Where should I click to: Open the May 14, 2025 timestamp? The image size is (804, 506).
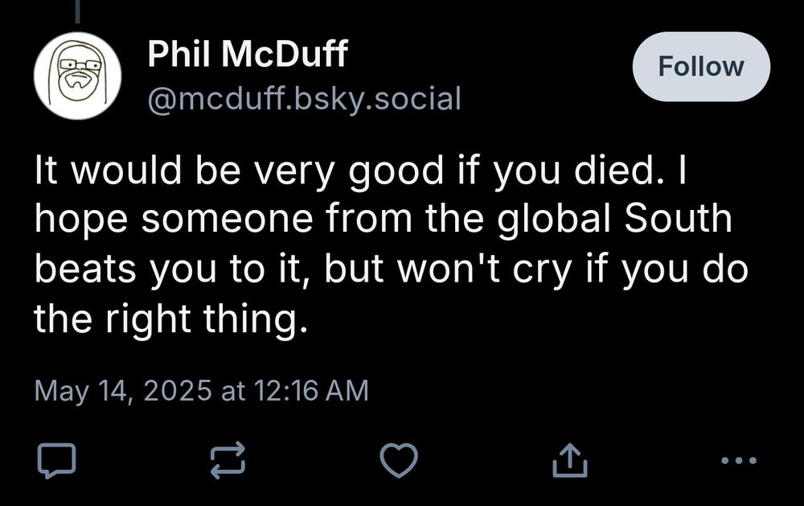point(201,390)
